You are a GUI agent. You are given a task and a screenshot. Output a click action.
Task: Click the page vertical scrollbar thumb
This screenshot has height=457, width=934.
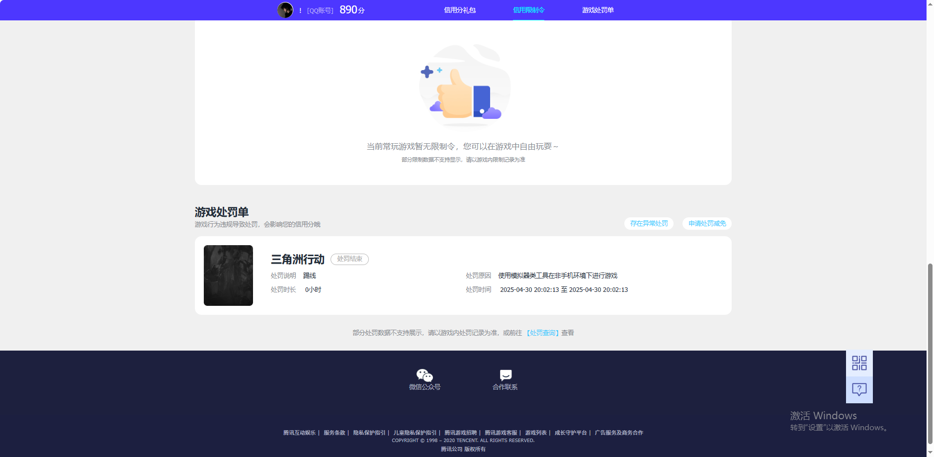pyautogui.click(x=930, y=353)
